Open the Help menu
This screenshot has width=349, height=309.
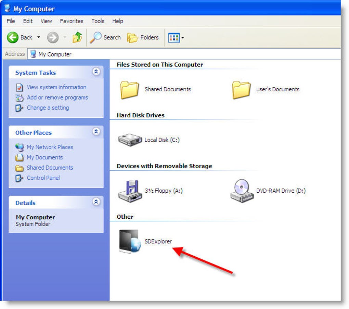click(117, 21)
